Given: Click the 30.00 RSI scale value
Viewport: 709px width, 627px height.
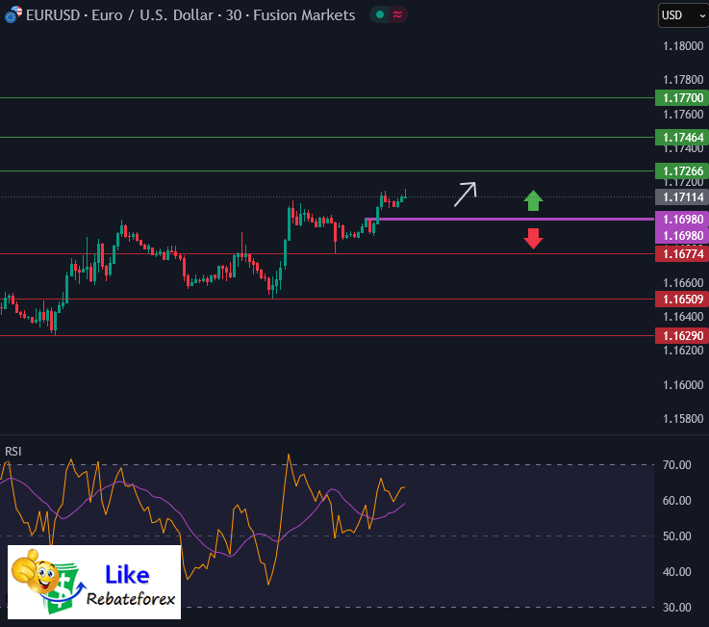Looking at the screenshot, I should coord(677,607).
